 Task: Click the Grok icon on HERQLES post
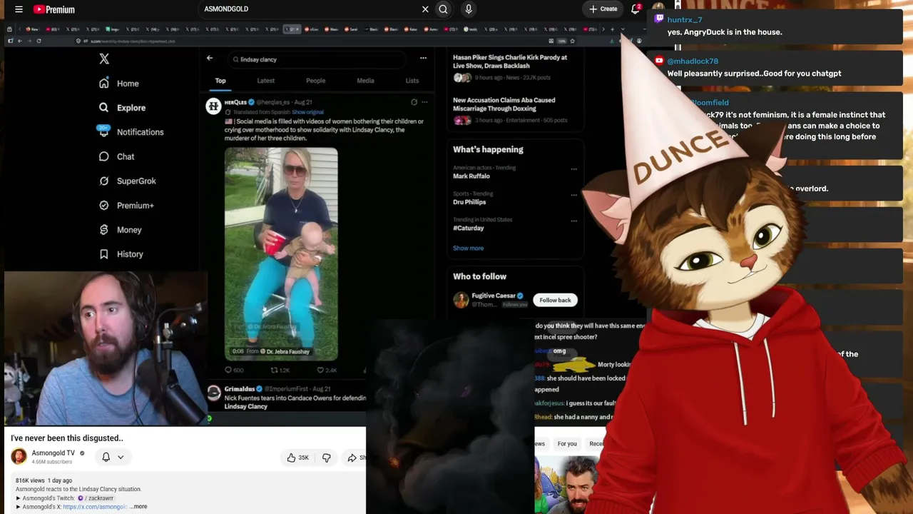click(x=414, y=102)
